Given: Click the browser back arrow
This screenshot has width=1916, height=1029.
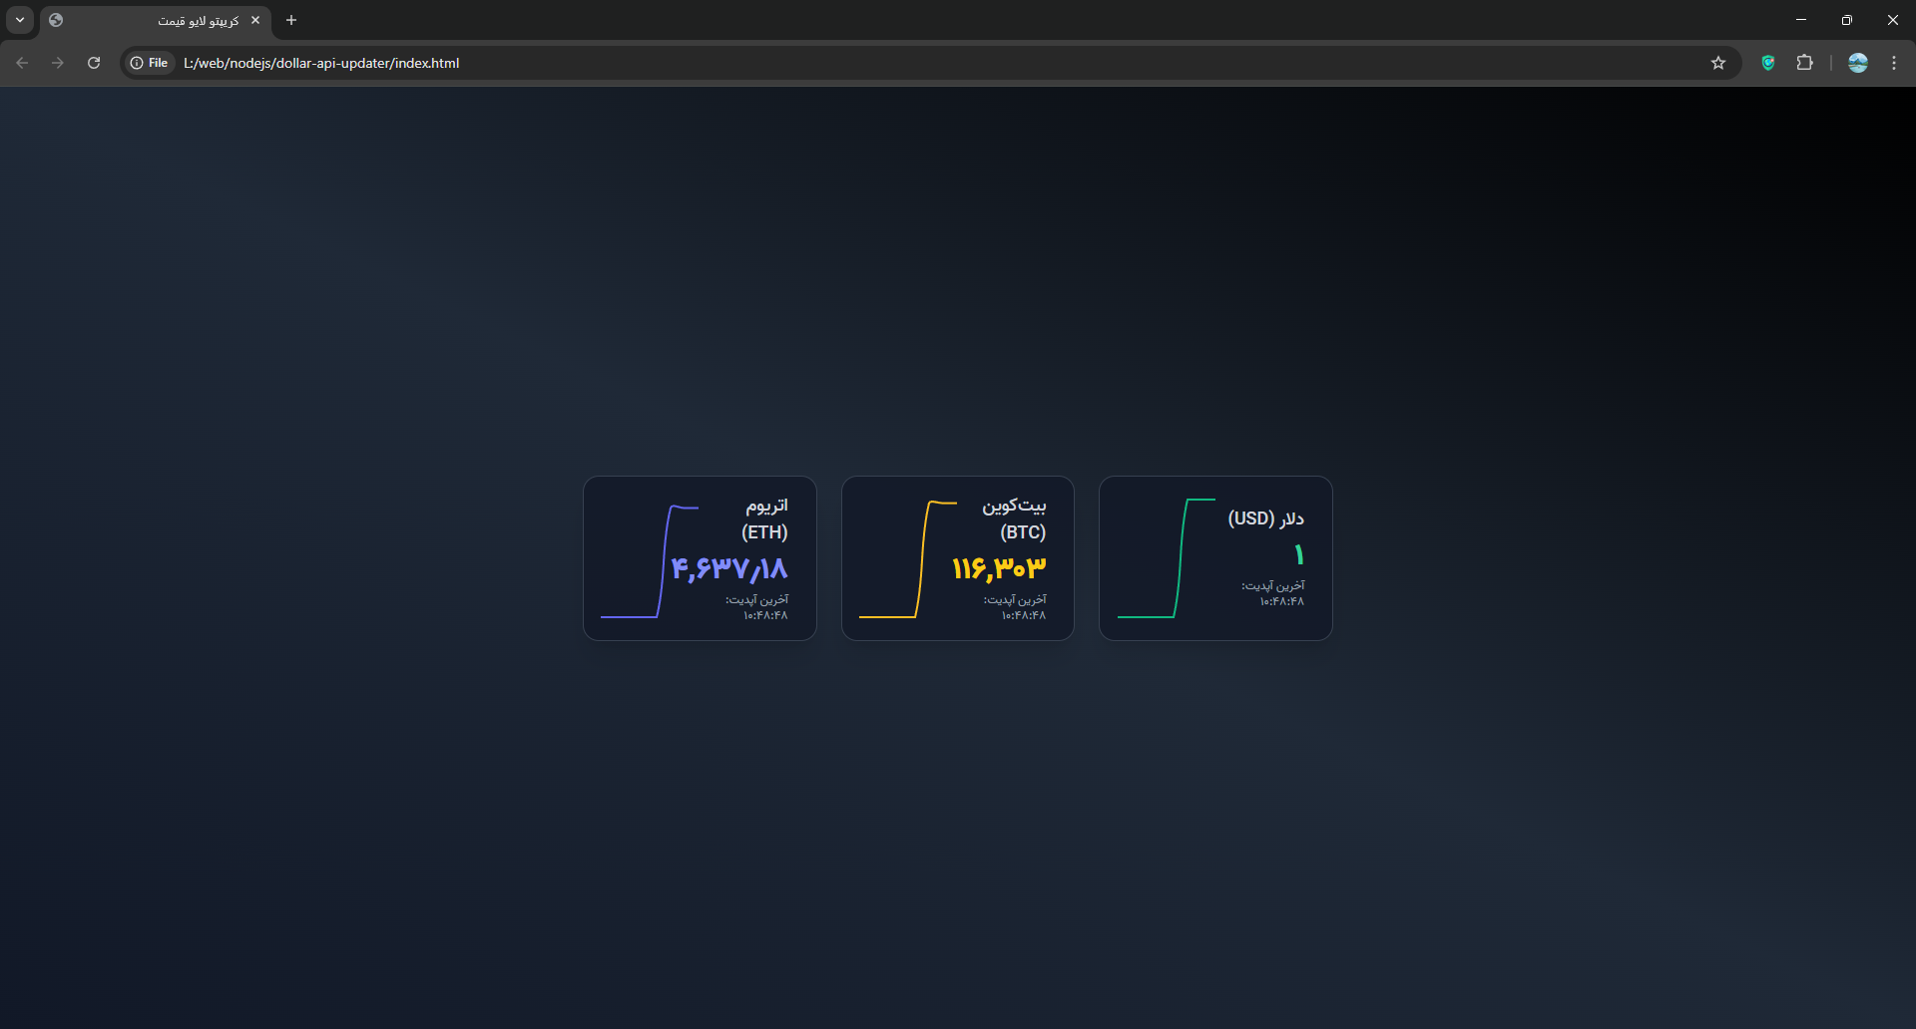Looking at the screenshot, I should pyautogui.click(x=22, y=63).
